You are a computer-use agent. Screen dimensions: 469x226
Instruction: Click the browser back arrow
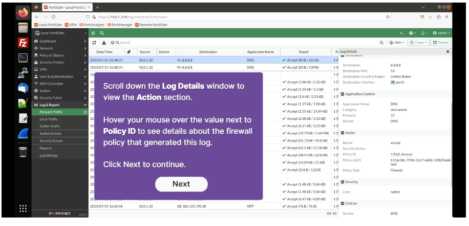pyautogui.click(x=37, y=17)
